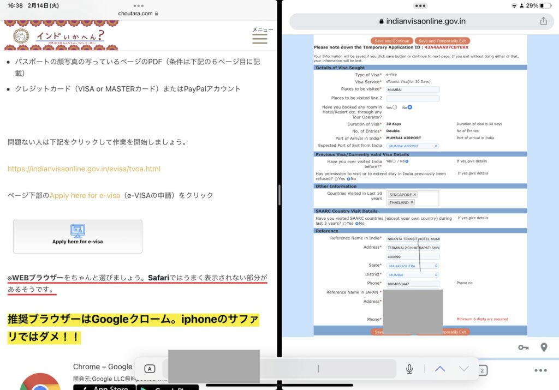Tap the microphone dictation icon
This screenshot has height=390, width=559.
coord(409,369)
